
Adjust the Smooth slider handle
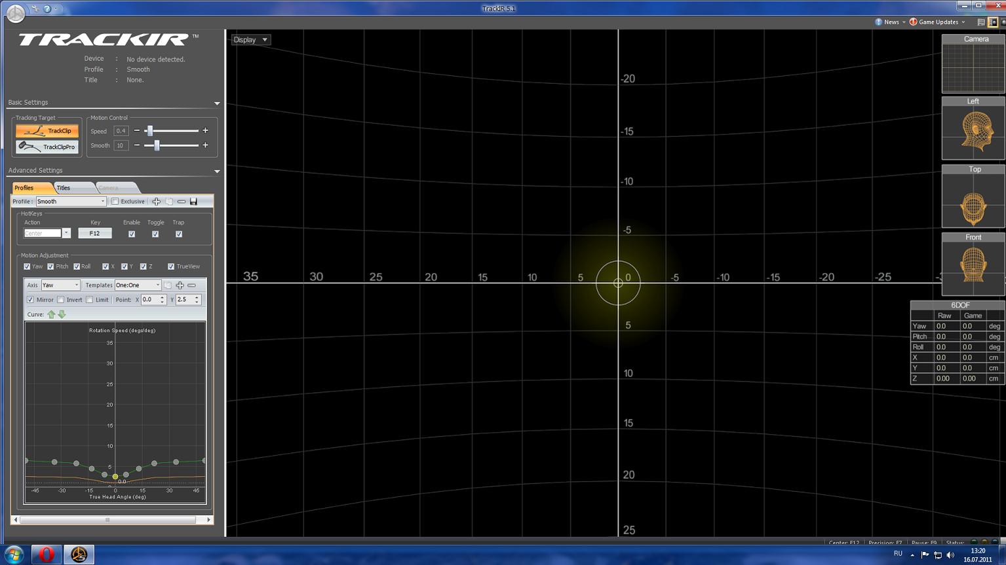pyautogui.click(x=157, y=145)
